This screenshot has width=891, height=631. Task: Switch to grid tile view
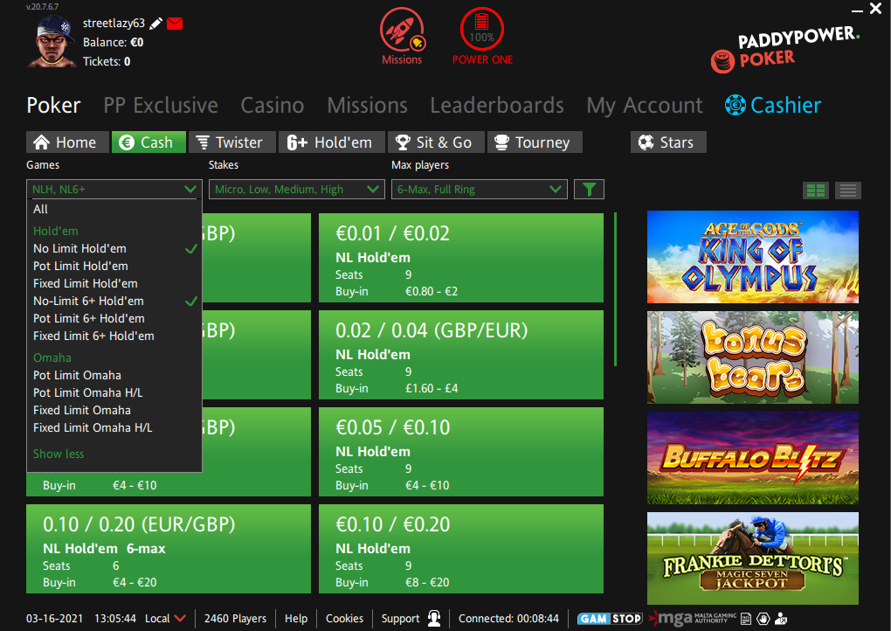click(816, 190)
